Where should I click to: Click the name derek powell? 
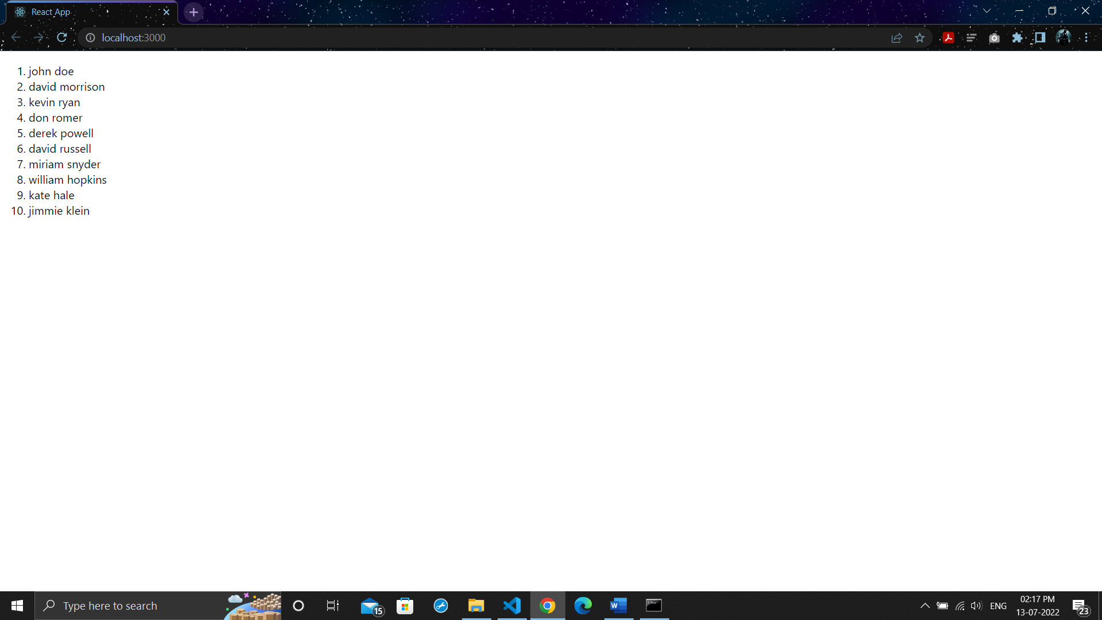(61, 133)
